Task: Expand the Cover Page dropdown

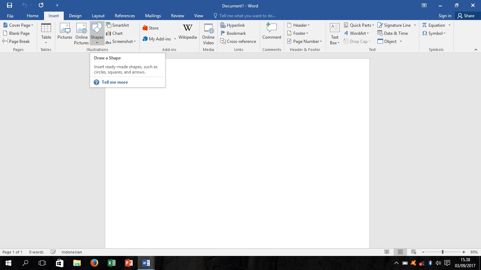Action: pyautogui.click(x=18, y=25)
